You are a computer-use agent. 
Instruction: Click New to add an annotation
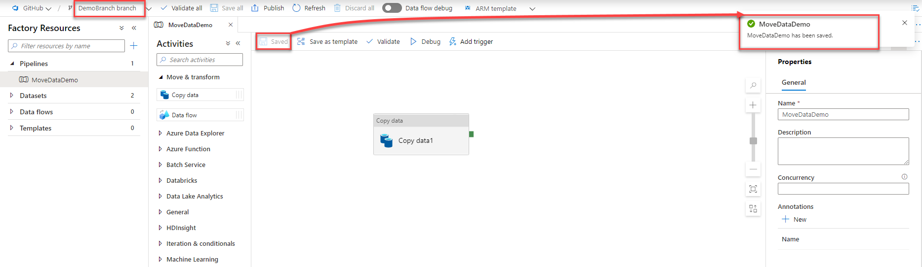tap(794, 220)
